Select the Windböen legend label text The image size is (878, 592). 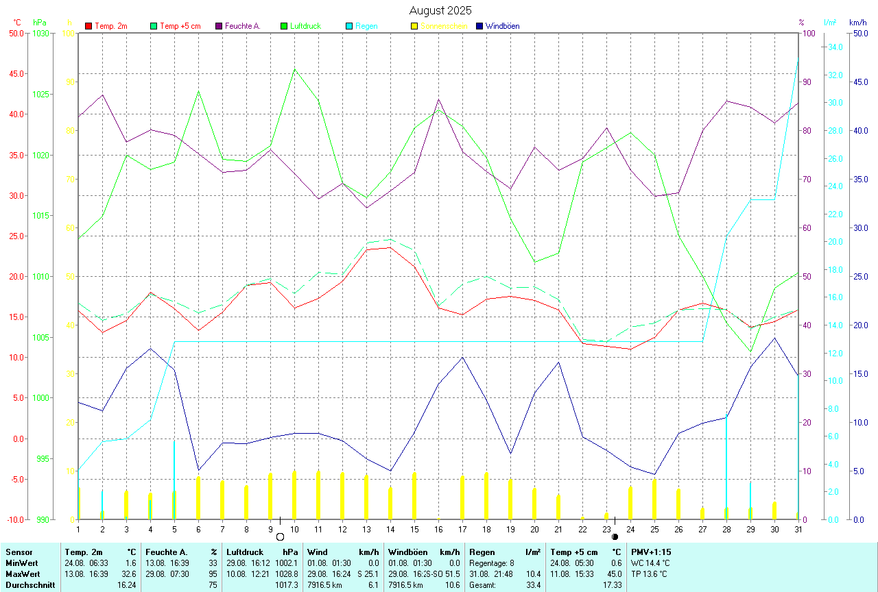[502, 26]
